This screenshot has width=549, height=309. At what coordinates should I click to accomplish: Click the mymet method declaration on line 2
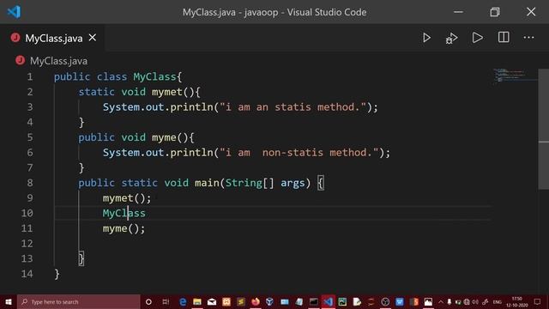(x=166, y=92)
